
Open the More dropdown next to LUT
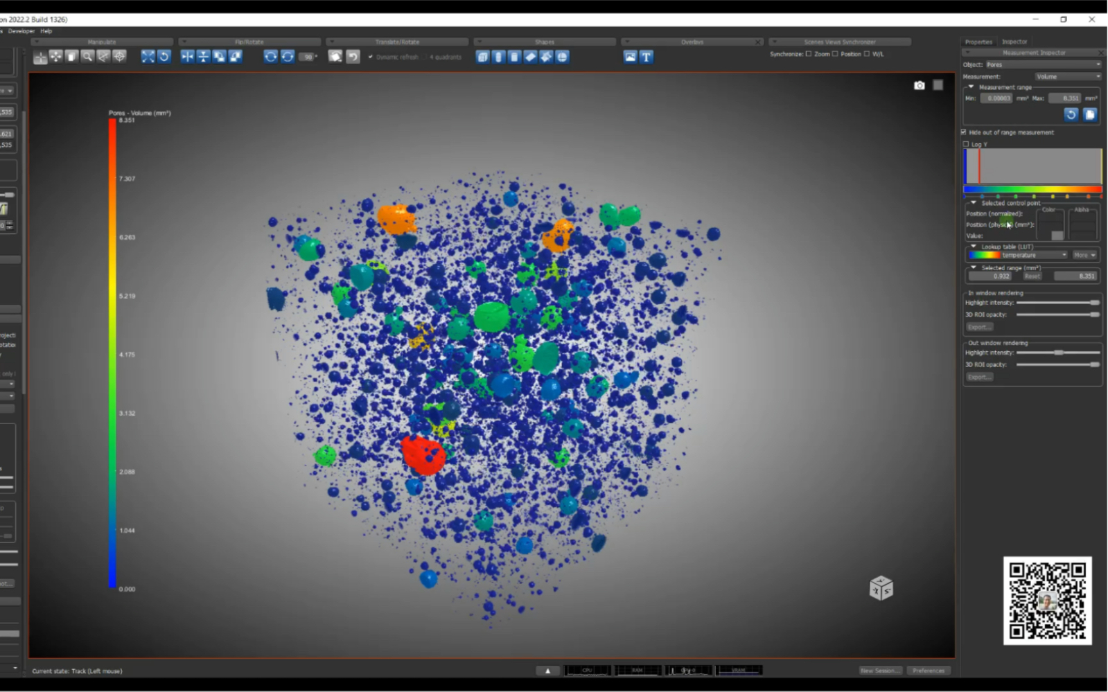click(x=1084, y=256)
